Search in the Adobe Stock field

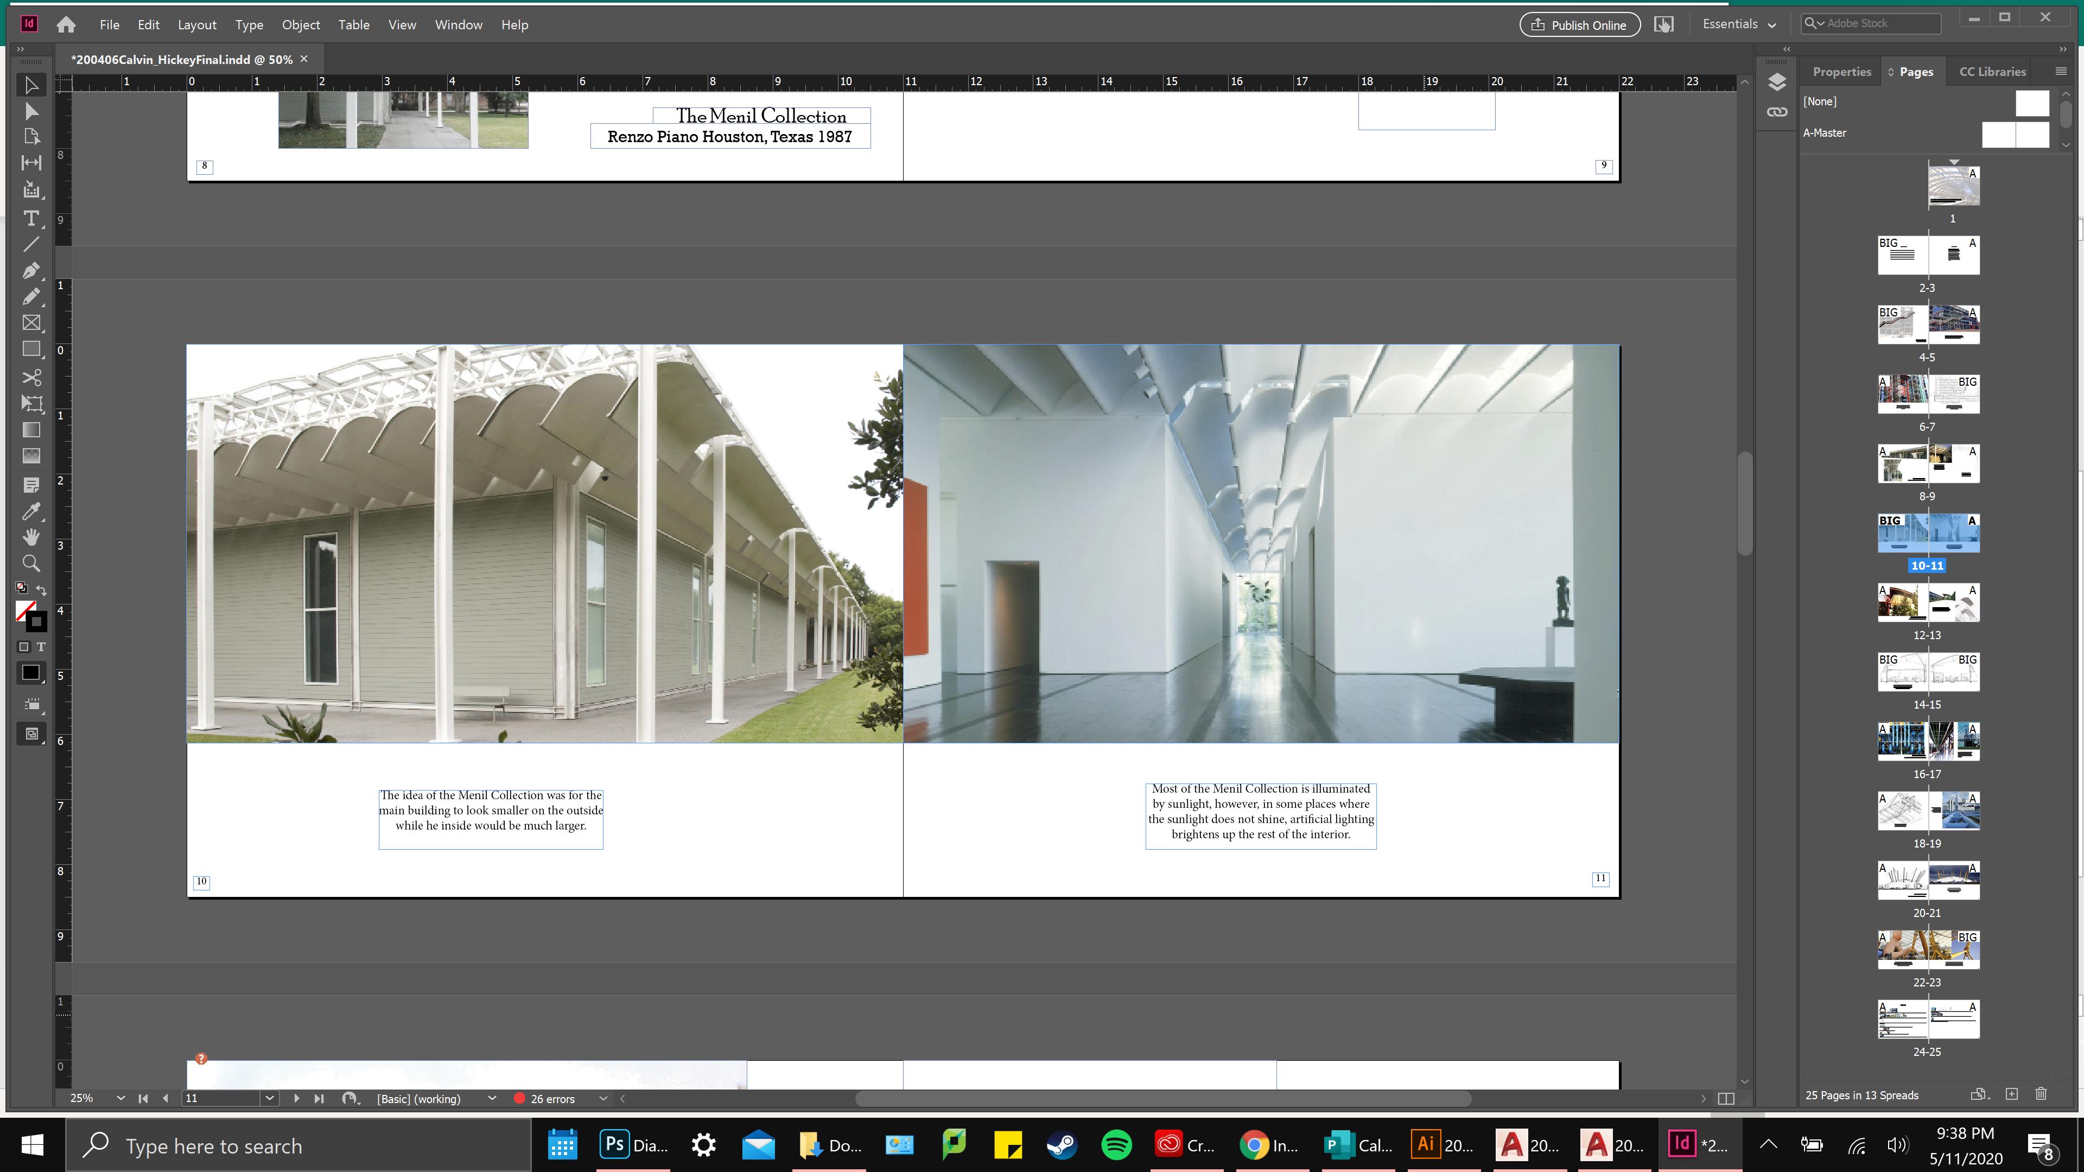[1871, 23]
